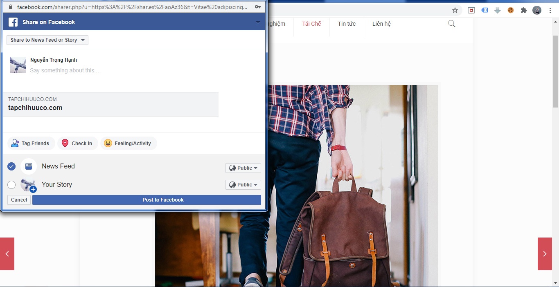Click the Feeling/Activity button
The image size is (559, 287).
click(x=128, y=143)
